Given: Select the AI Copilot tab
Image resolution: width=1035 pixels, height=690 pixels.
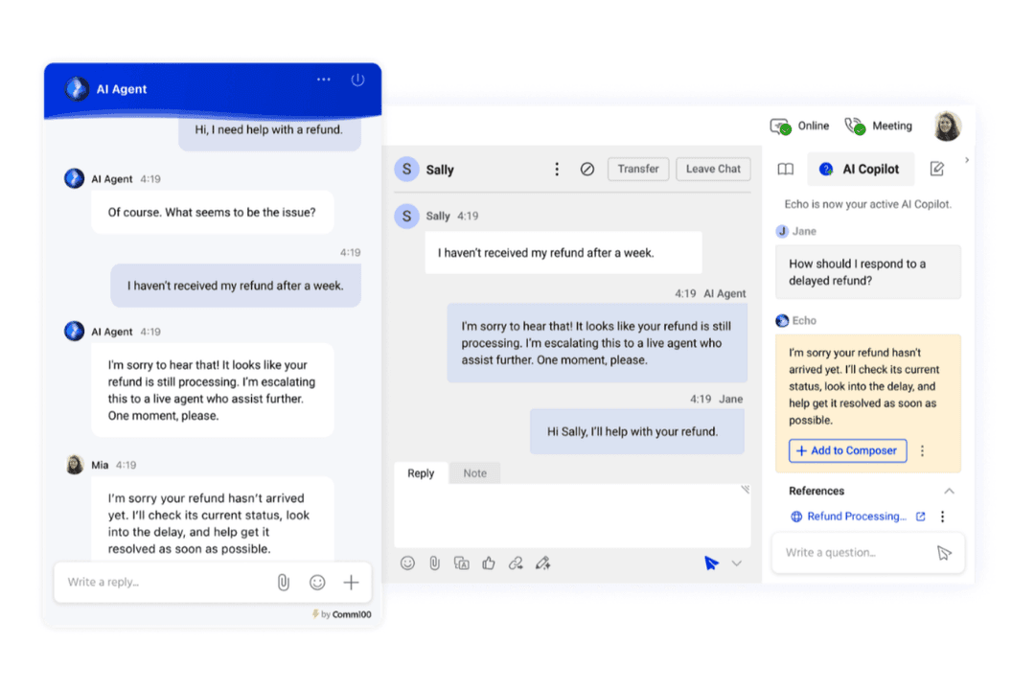Looking at the screenshot, I should [860, 169].
